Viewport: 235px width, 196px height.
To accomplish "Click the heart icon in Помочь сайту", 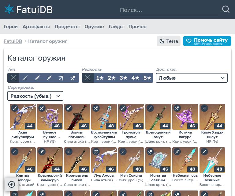I will [189, 41].
